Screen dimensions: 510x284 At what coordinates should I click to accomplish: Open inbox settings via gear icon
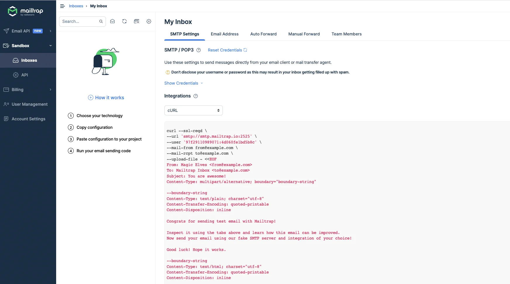[x=149, y=21]
